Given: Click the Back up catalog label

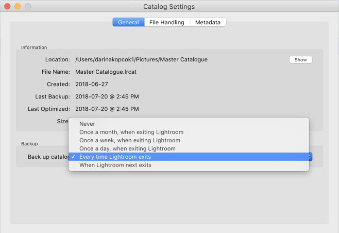Looking at the screenshot, I should (x=48, y=157).
